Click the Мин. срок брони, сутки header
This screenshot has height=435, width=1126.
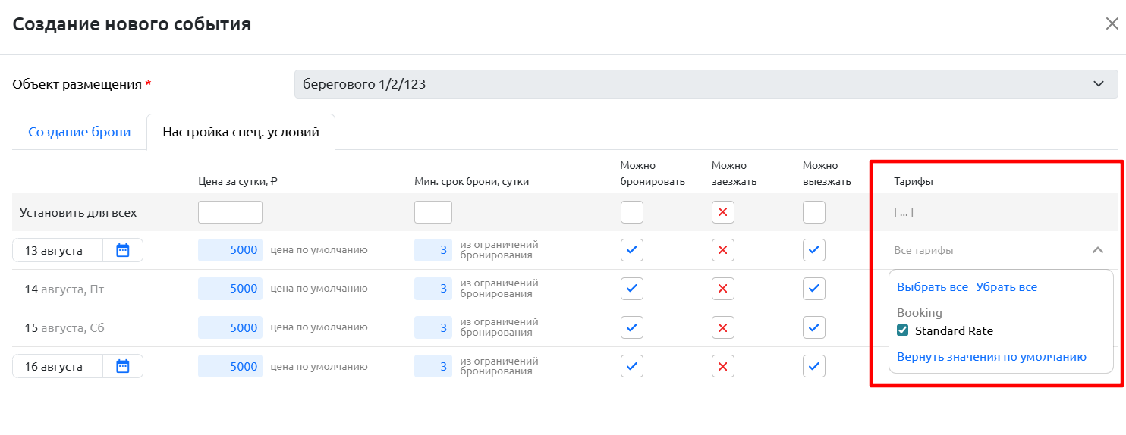pos(472,182)
